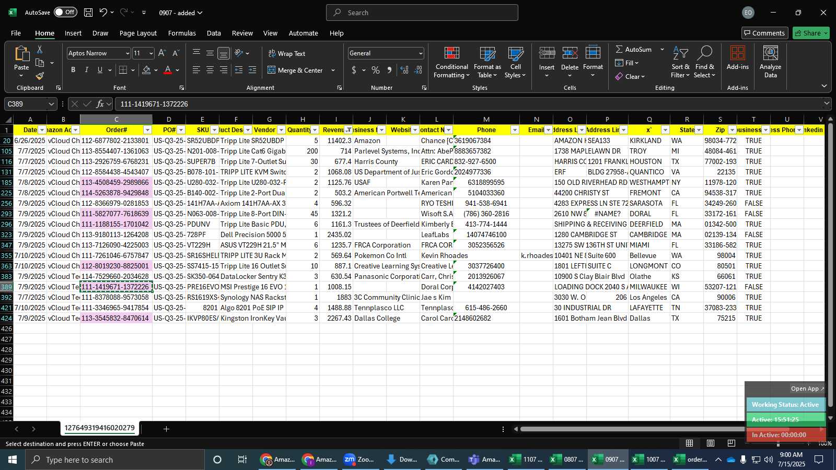This screenshot has height=470, width=836.
Task: Increase font size with larger A icon
Action: pyautogui.click(x=162, y=53)
